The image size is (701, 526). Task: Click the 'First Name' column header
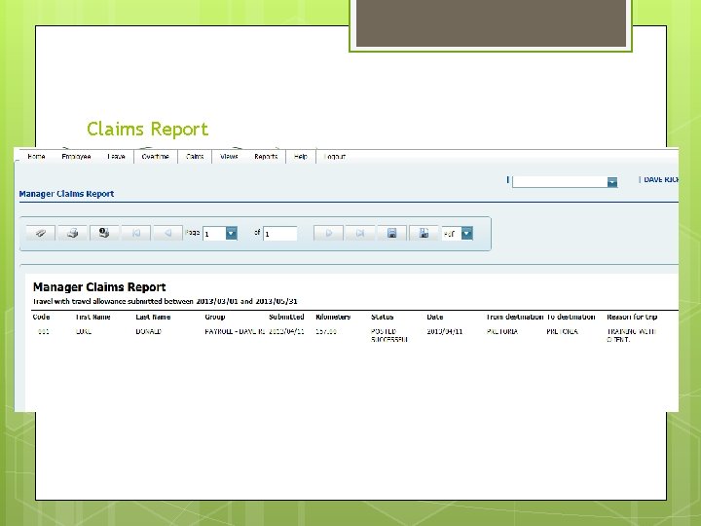[x=93, y=317]
